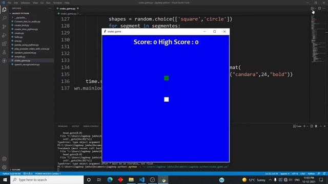The image size is (328, 184).
Task: Select language mode Python in status bar
Action: (311, 174)
